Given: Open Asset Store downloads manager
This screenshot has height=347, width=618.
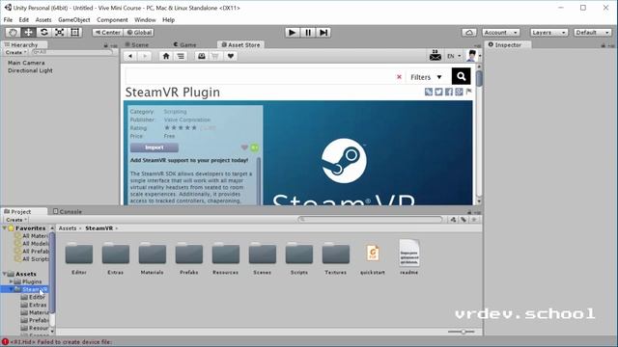Looking at the screenshot, I should tap(202, 56).
